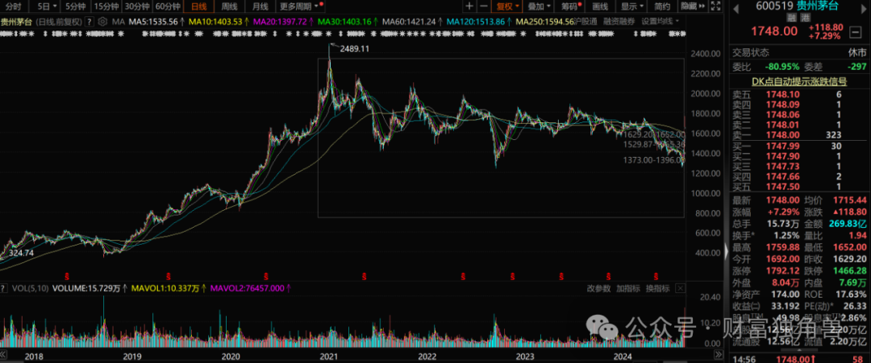Image resolution: width=871 pixels, height=363 pixels.
Task: Open the 设置均线 dropdown
Action: [x=661, y=22]
